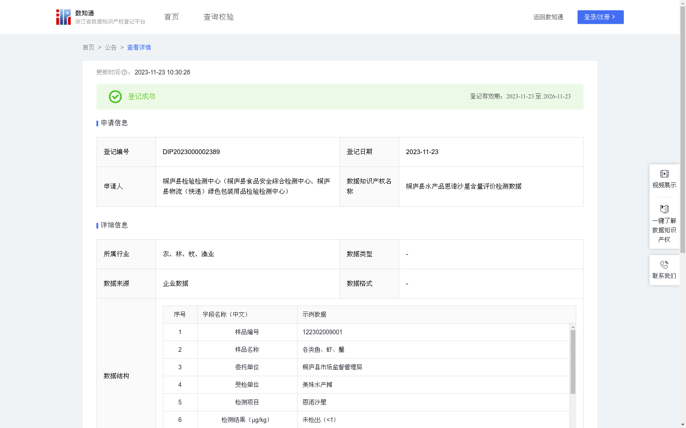Click the 登录/注册 button
The height and width of the screenshot is (428, 686).
click(x=600, y=17)
